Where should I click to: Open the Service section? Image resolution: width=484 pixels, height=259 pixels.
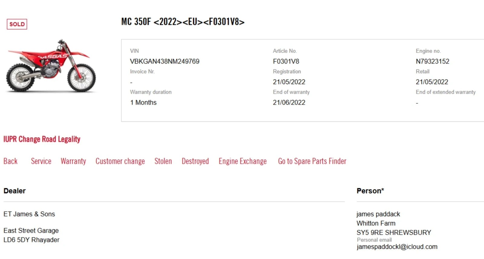click(41, 161)
